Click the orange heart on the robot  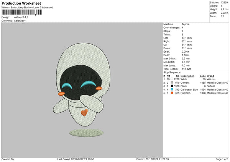click(84, 113)
